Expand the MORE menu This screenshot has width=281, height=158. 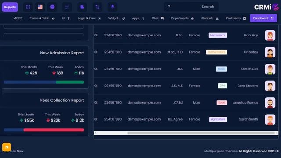coord(18,18)
